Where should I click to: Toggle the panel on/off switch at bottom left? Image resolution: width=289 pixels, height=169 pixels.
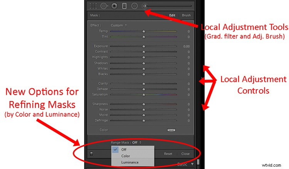pos(91,154)
